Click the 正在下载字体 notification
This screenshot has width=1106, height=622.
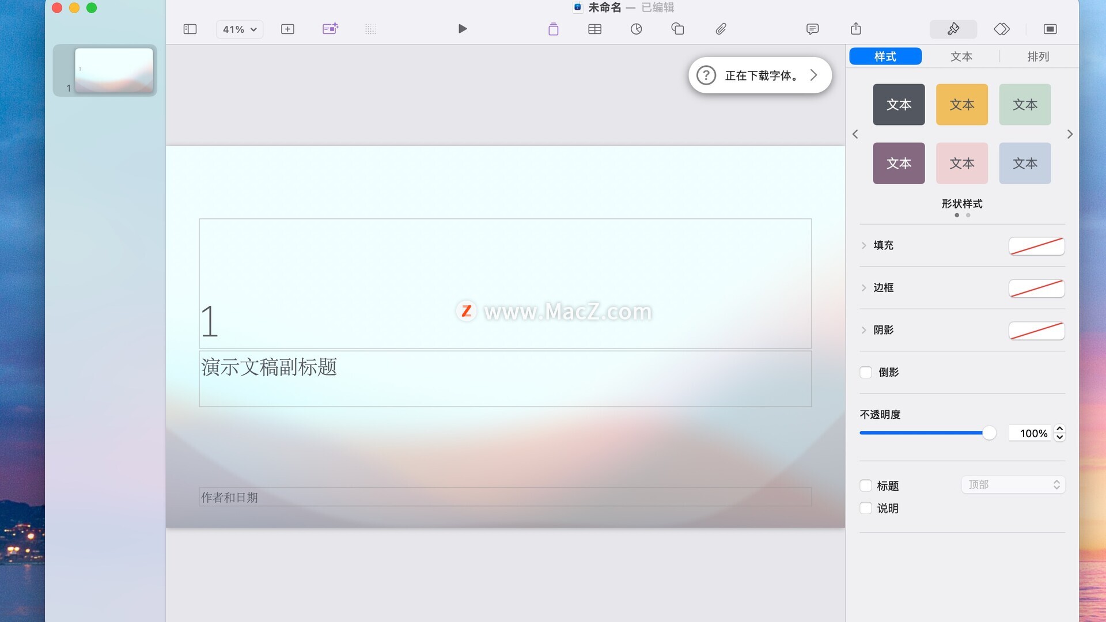click(760, 75)
